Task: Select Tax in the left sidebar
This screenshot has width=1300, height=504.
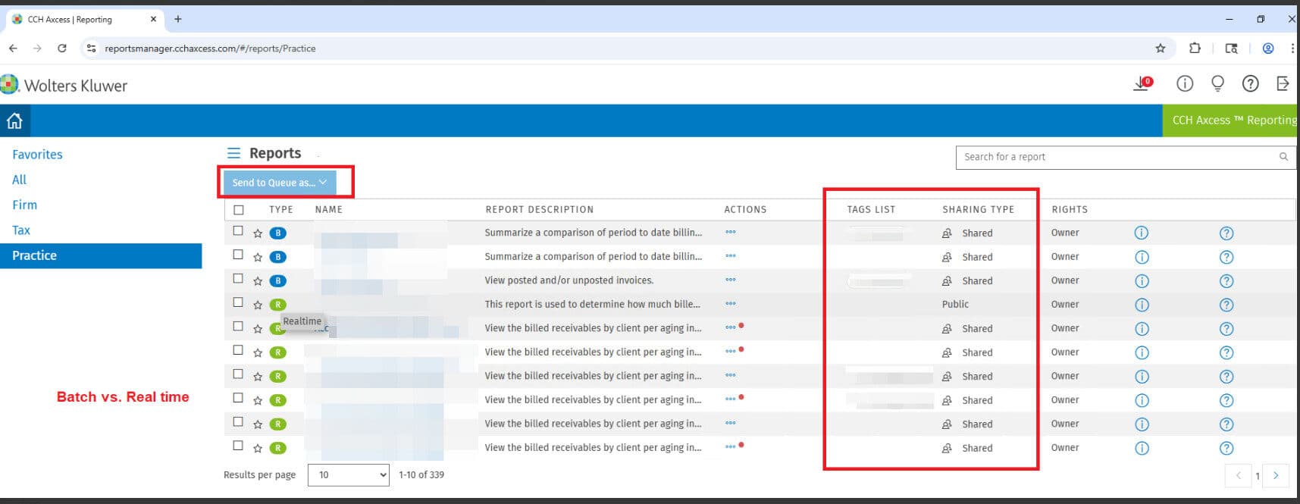Action: tap(21, 230)
